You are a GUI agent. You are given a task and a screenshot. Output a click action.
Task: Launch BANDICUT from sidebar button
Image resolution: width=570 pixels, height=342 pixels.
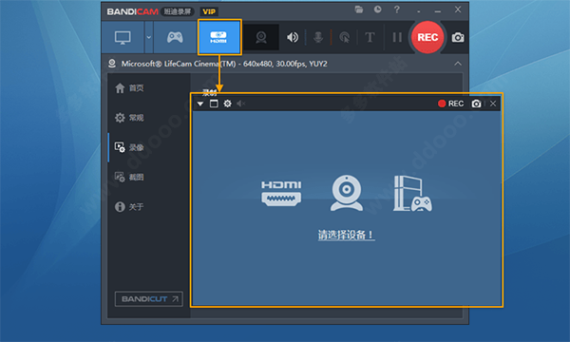[x=149, y=299]
